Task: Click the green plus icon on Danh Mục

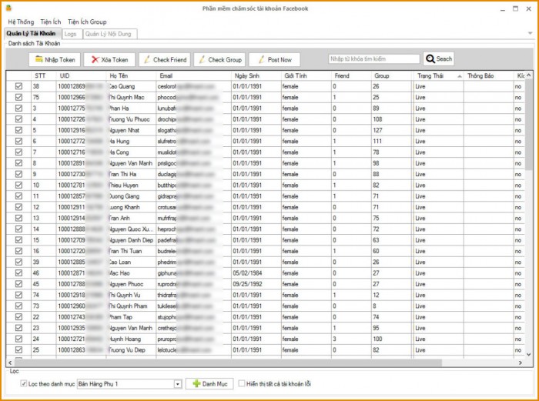Action: click(196, 383)
